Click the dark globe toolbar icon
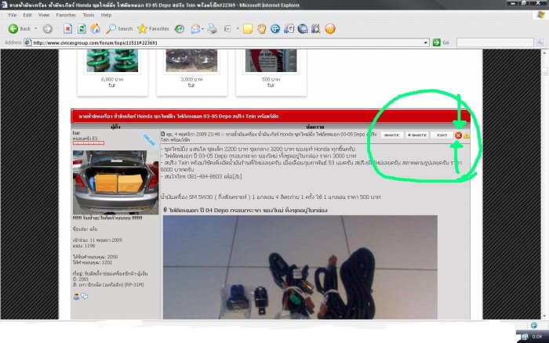Screen dimensions: 549x343 [303, 29]
